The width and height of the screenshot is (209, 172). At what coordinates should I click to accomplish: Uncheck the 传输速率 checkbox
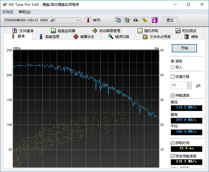173,95
